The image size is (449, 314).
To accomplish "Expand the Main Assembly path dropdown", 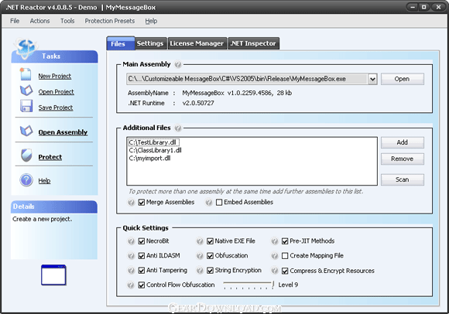I will pos(372,79).
